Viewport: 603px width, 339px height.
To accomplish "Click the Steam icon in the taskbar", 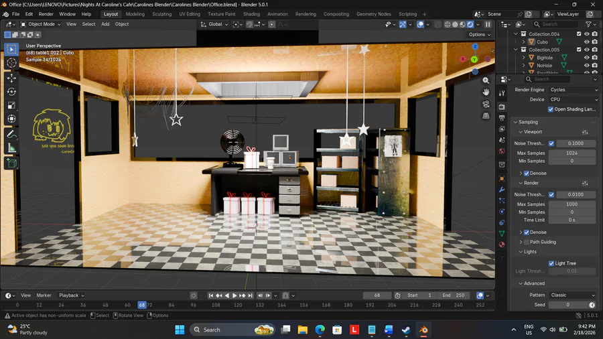I will (x=407, y=330).
